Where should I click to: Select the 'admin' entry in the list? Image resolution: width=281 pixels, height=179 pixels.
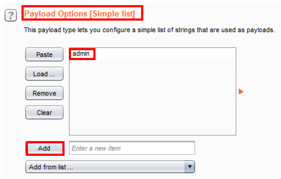pos(82,54)
